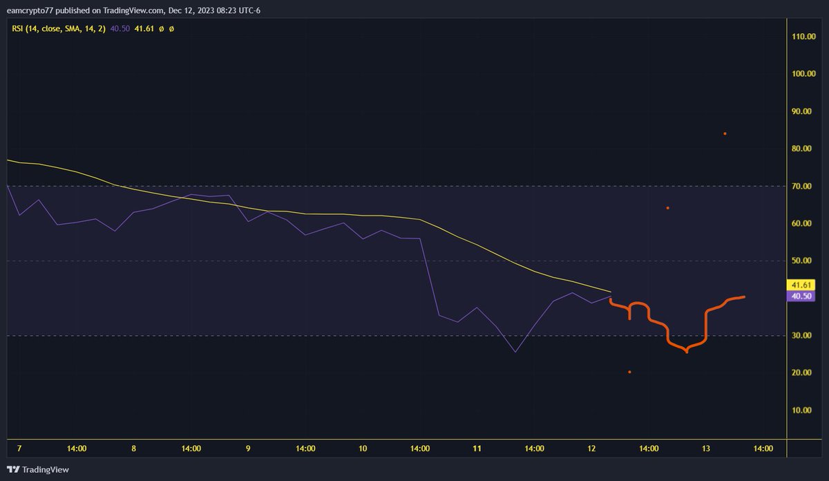The height and width of the screenshot is (481, 829).
Task: Click the date label 12 on the time axis
Action: [591, 449]
